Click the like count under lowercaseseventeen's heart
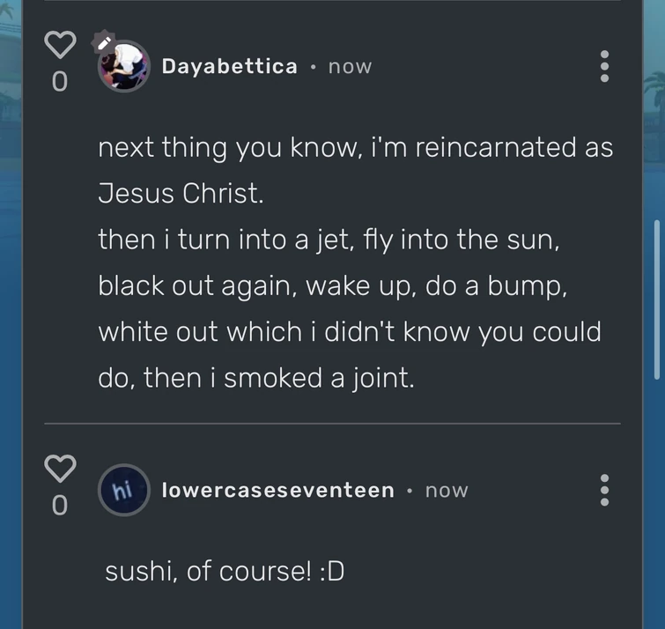665x629 pixels. coord(59,506)
